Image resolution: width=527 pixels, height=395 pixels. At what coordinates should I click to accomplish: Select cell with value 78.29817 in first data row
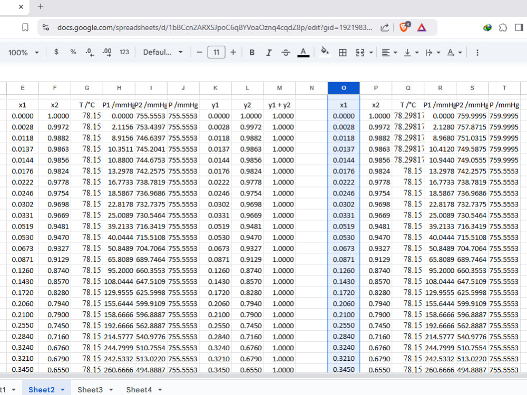pos(408,116)
